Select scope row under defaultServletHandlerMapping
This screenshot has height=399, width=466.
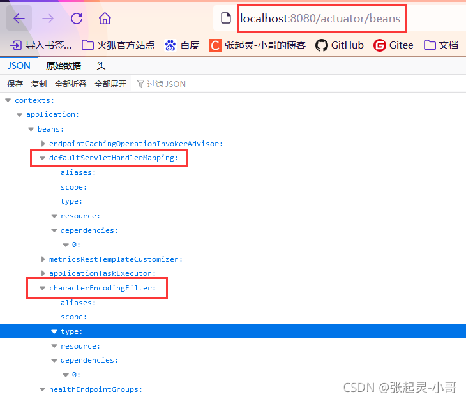(x=233, y=187)
